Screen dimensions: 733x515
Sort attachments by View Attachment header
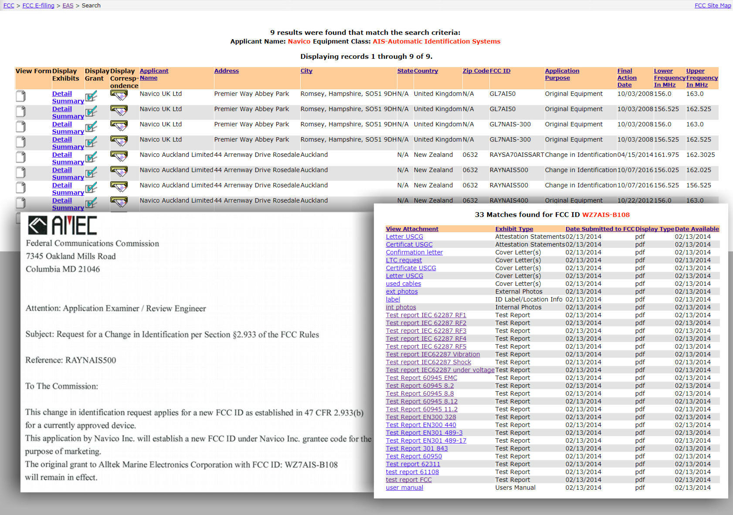point(412,229)
